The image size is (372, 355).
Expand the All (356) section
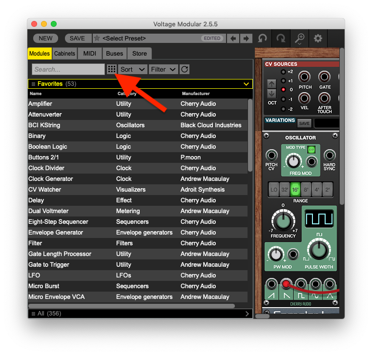(x=140, y=314)
